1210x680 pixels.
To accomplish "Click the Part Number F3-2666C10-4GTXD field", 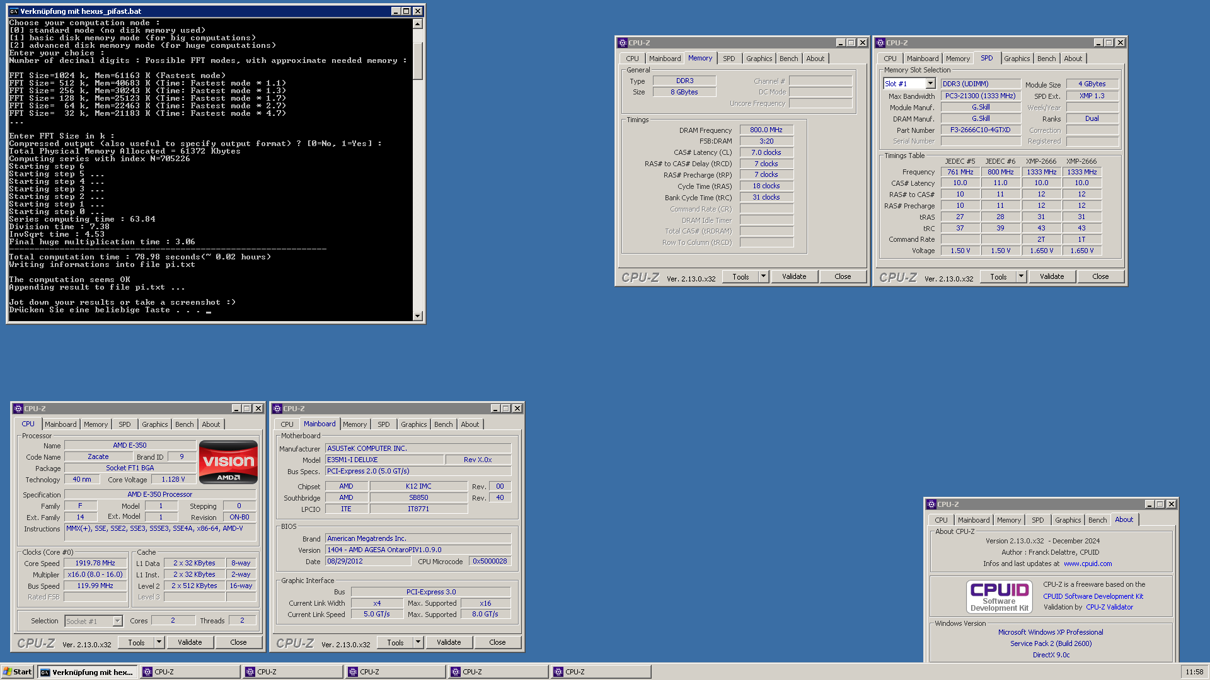I will point(980,130).
